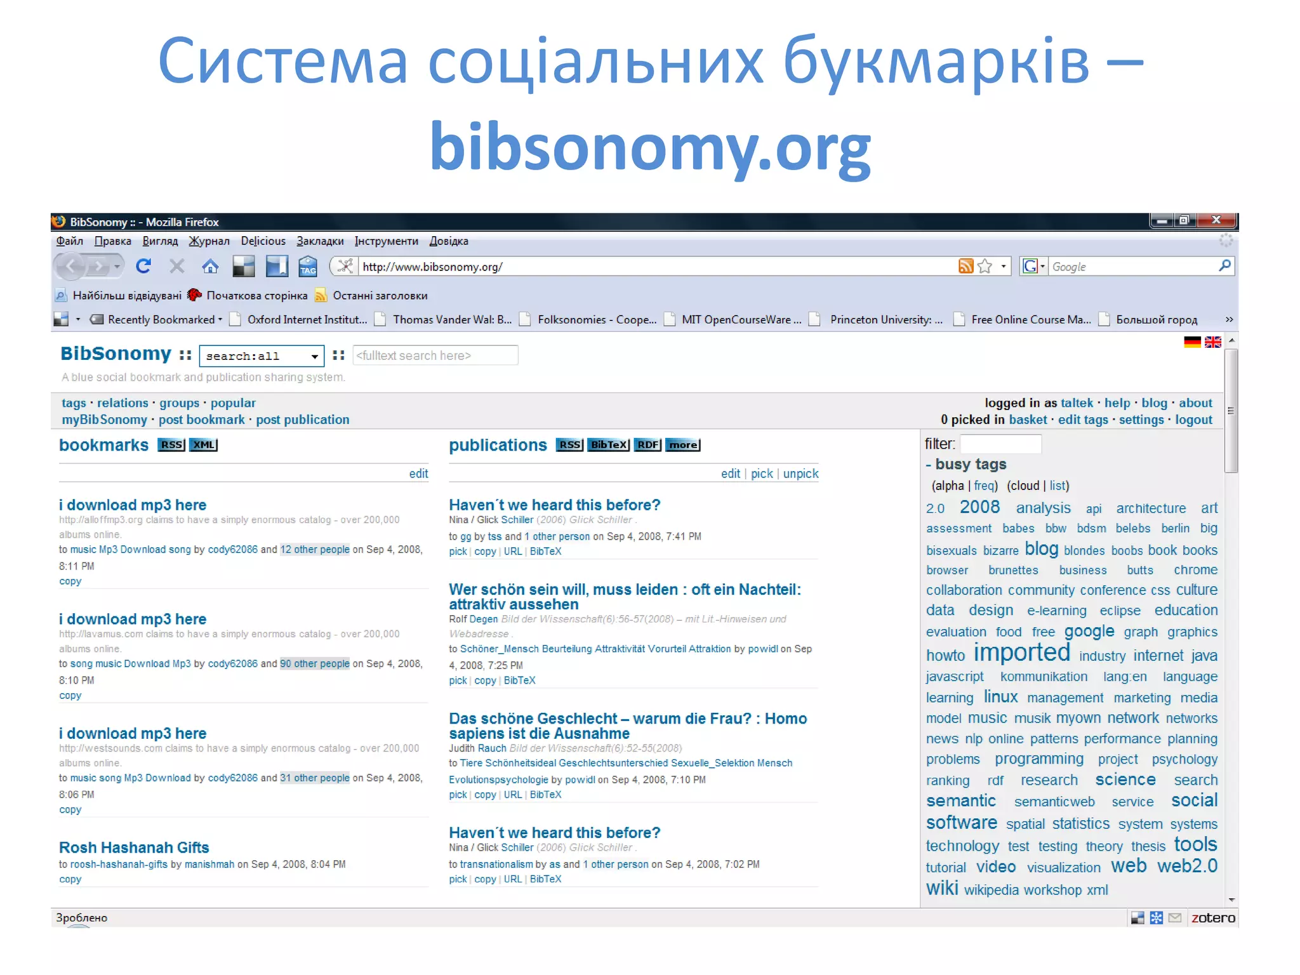Click the bookmarks XML badge
The image size is (1300, 975).
pos(204,445)
